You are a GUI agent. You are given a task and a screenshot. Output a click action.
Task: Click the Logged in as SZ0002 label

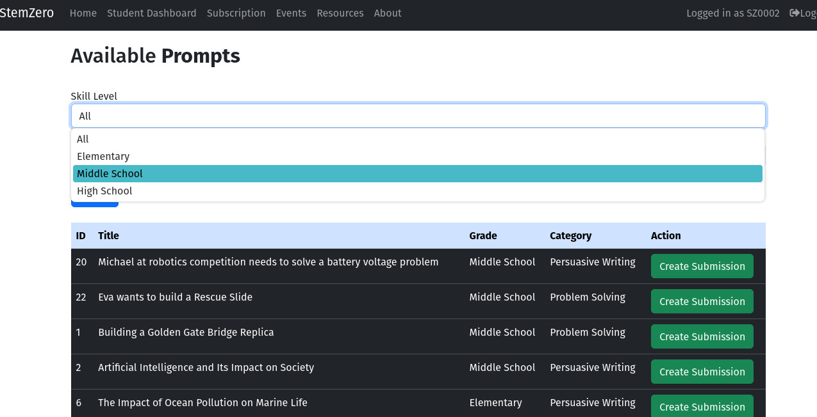[x=732, y=13]
